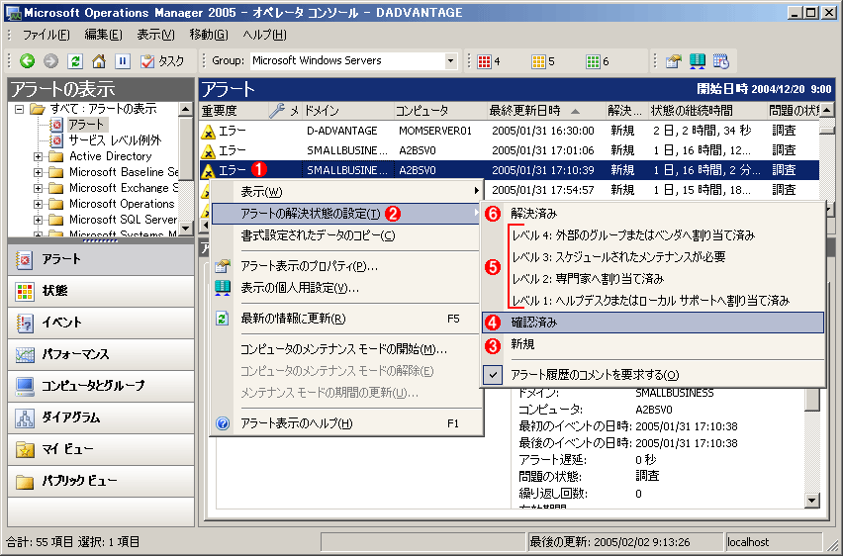Select the alert row for MOMSERVER01
843x556 pixels.
pos(510,131)
